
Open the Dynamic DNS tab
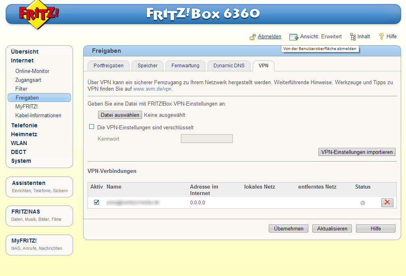click(229, 66)
